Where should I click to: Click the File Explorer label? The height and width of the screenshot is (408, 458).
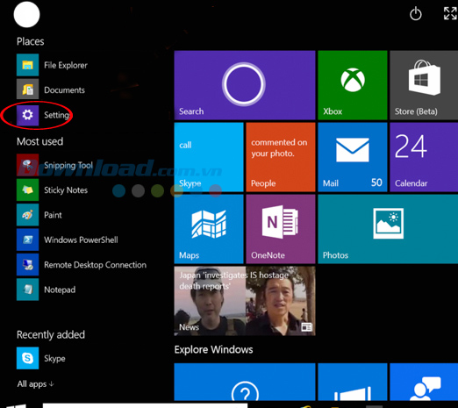click(66, 65)
